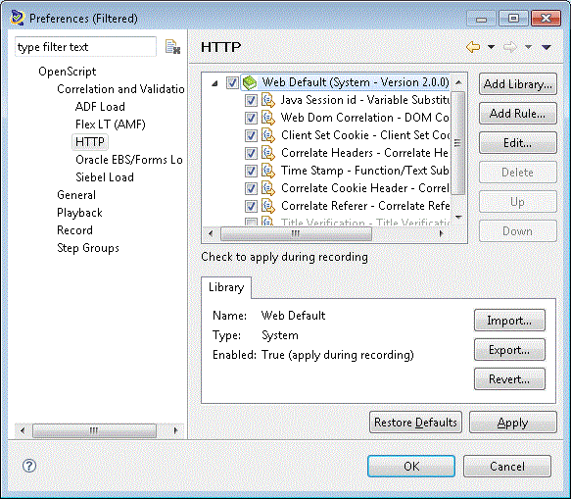The height and width of the screenshot is (499, 571).
Task: Uncheck the Web Dom Correlation rule
Action: (x=251, y=118)
